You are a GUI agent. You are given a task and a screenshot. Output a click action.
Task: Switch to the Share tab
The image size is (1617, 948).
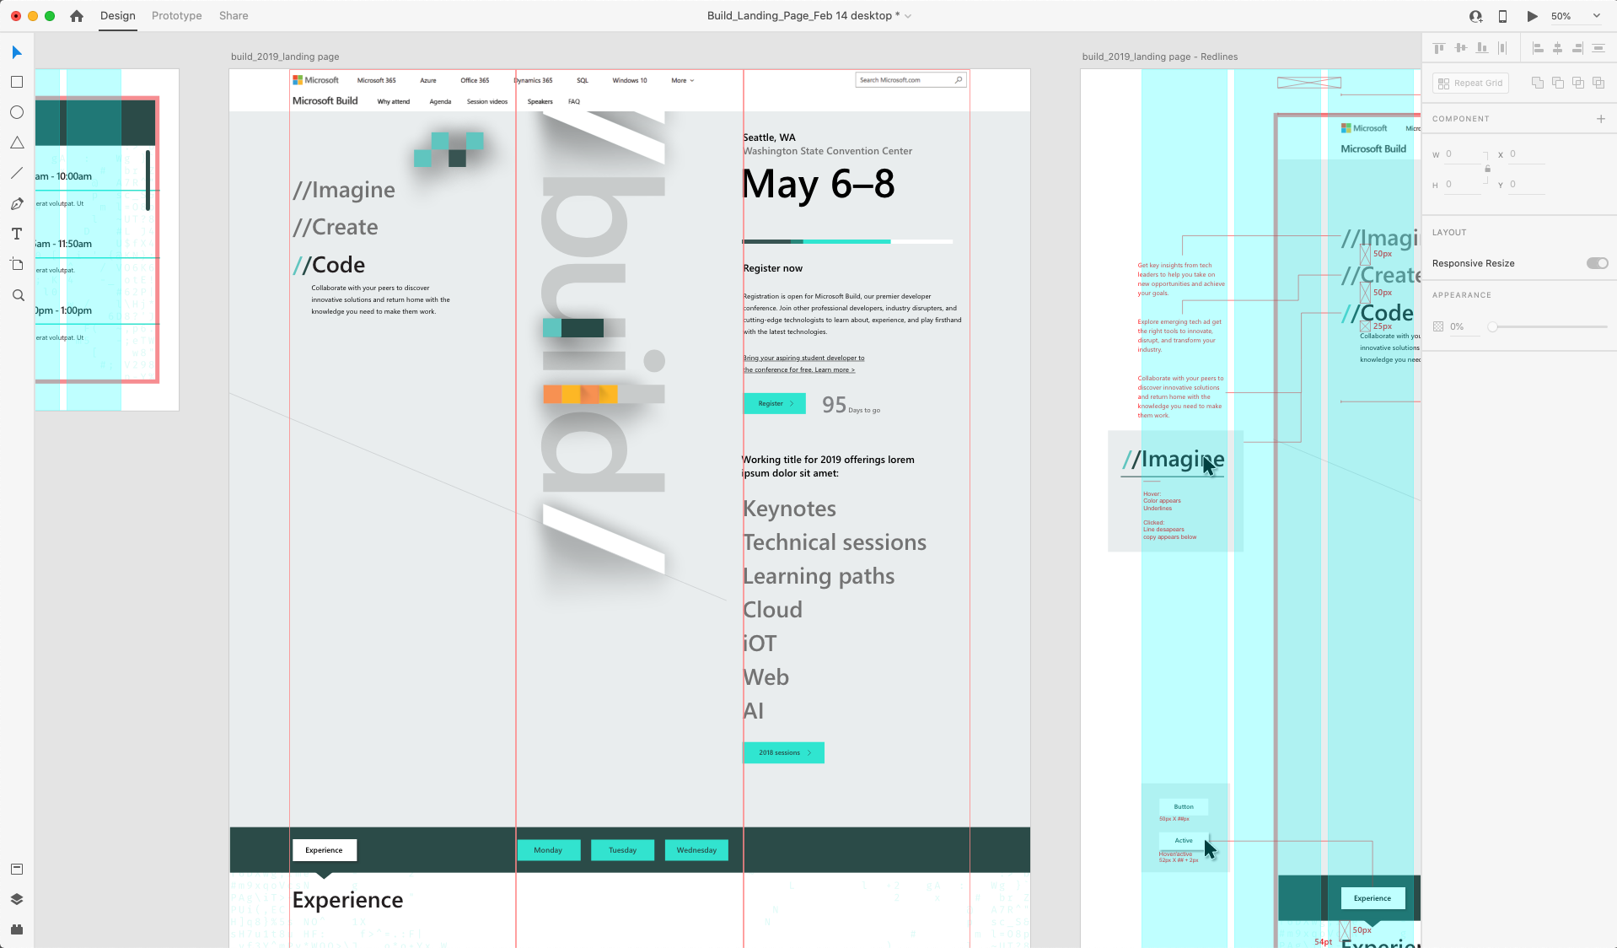coord(234,15)
